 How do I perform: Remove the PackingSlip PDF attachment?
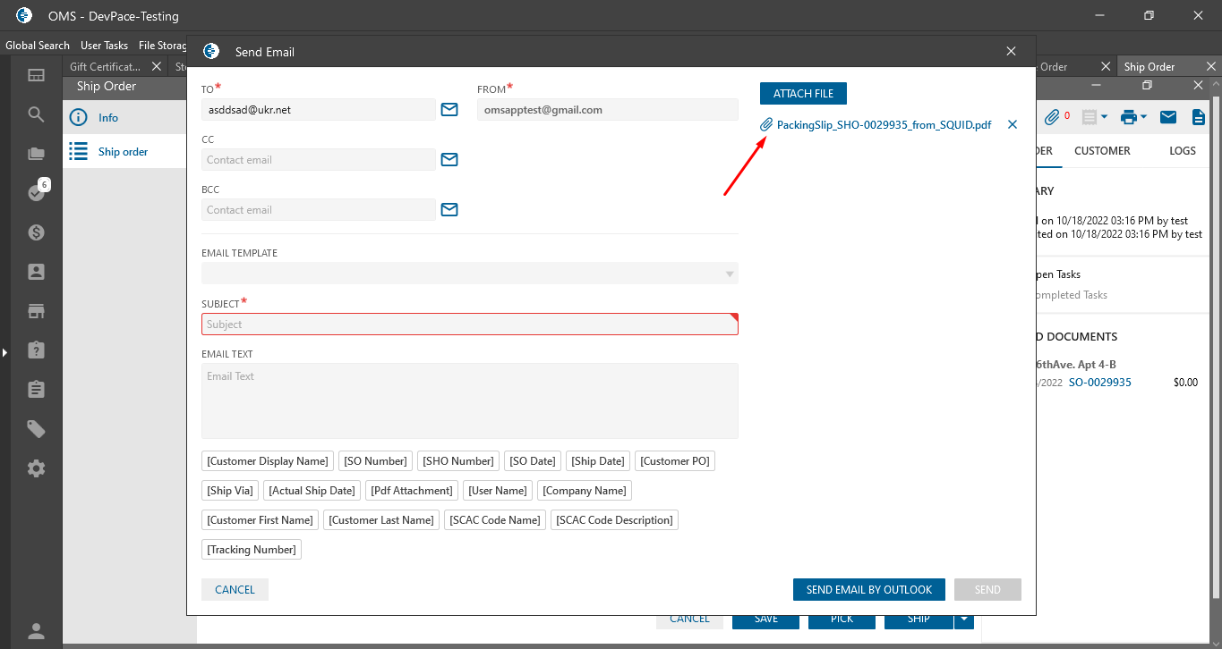(x=1013, y=125)
